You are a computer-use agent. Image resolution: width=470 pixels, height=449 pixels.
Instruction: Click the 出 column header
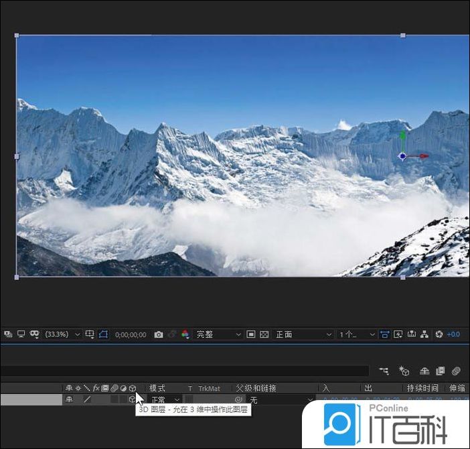tap(368, 389)
